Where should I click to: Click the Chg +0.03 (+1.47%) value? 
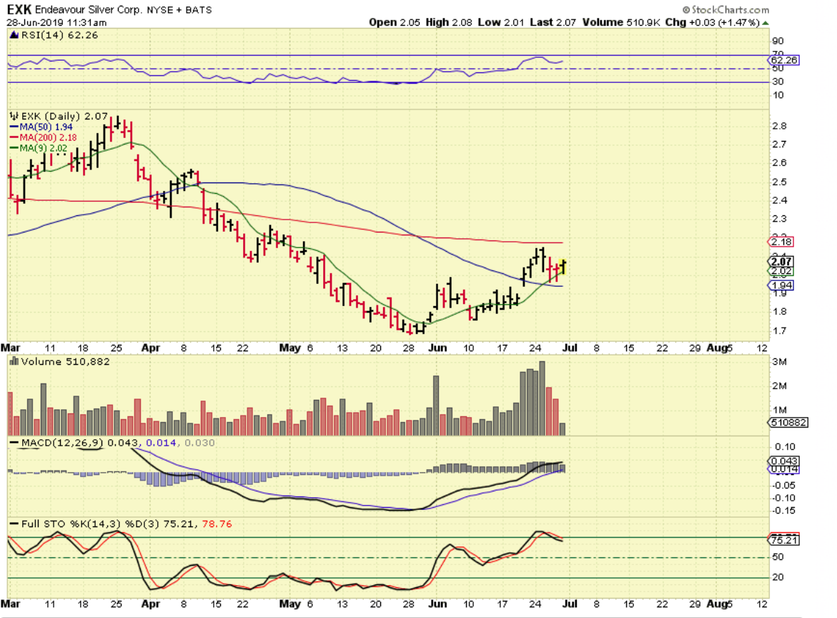[712, 22]
